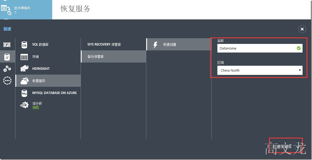Select 存储 option
Viewport: 312px width, 160px height.
click(48, 57)
